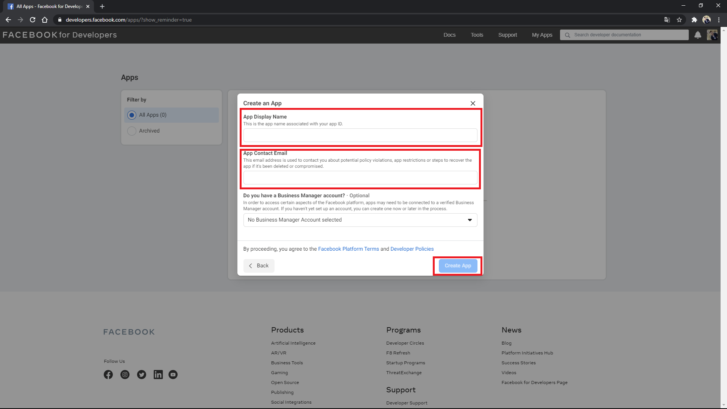Open My Apps in the header
727x409 pixels.
pyautogui.click(x=542, y=35)
